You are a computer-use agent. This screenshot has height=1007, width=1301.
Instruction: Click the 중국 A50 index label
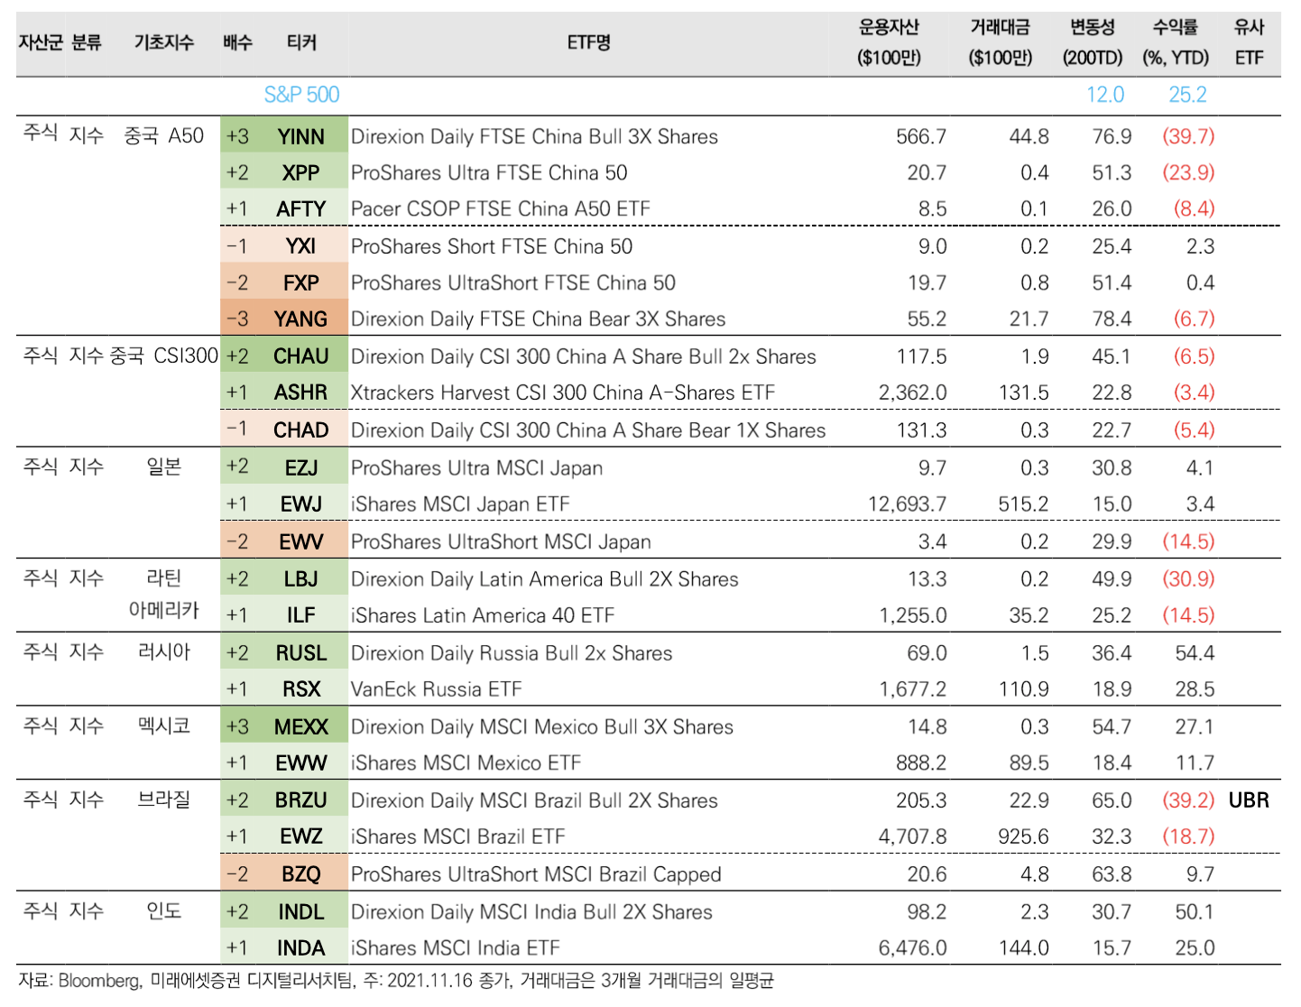pyautogui.click(x=163, y=135)
